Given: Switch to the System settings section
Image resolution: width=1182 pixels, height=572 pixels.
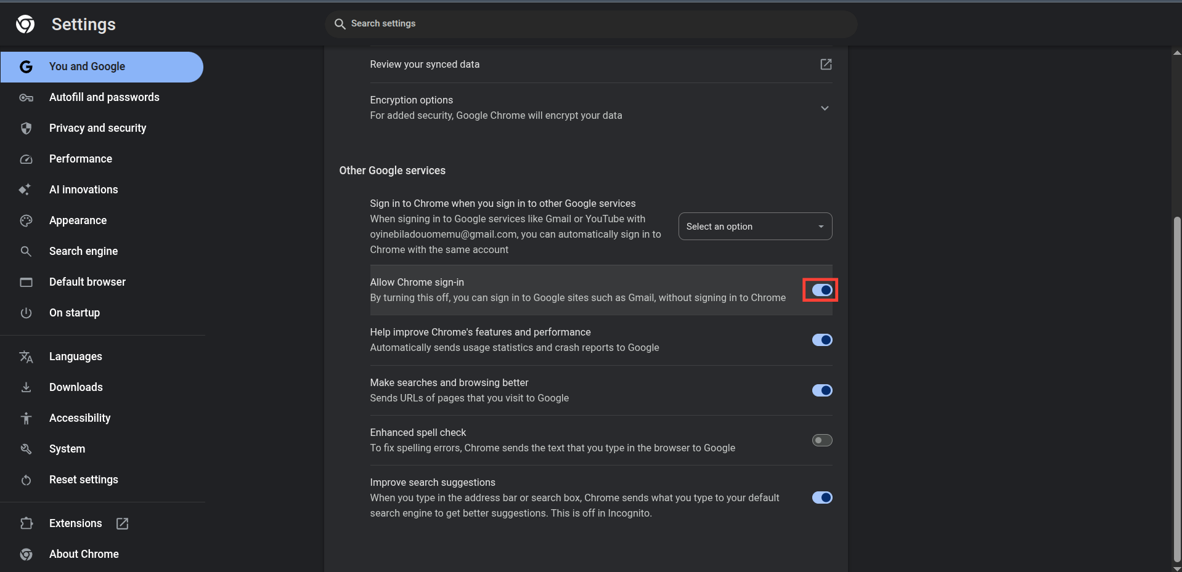Looking at the screenshot, I should pos(67,449).
